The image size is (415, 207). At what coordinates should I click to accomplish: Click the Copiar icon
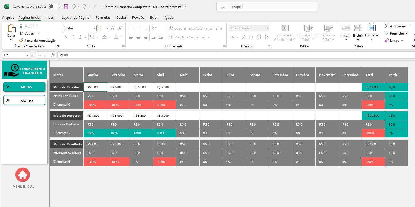click(x=20, y=33)
